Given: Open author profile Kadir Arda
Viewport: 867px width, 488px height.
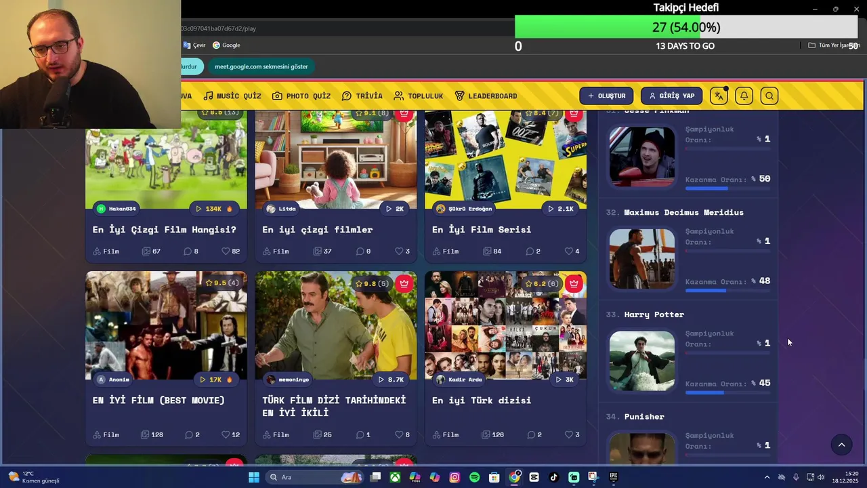Looking at the screenshot, I should coord(460,380).
